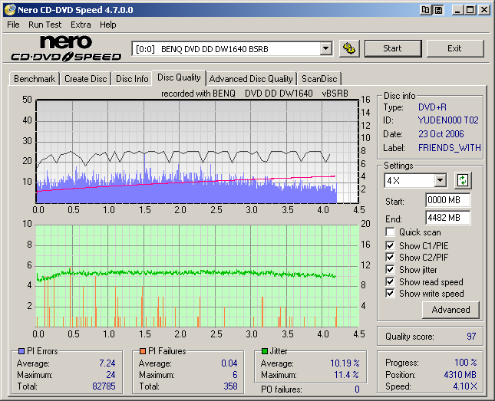The width and height of the screenshot is (495, 401).
Task: Open the drive selection dropdown
Action: pos(325,49)
